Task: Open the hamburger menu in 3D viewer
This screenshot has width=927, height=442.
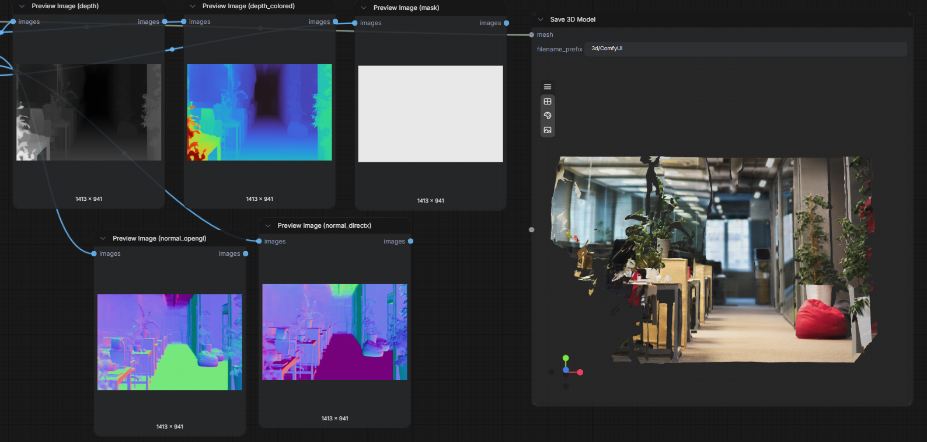Action: point(548,87)
